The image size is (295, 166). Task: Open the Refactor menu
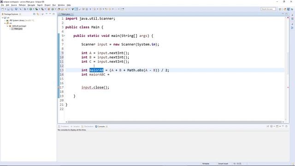coord(22,5)
